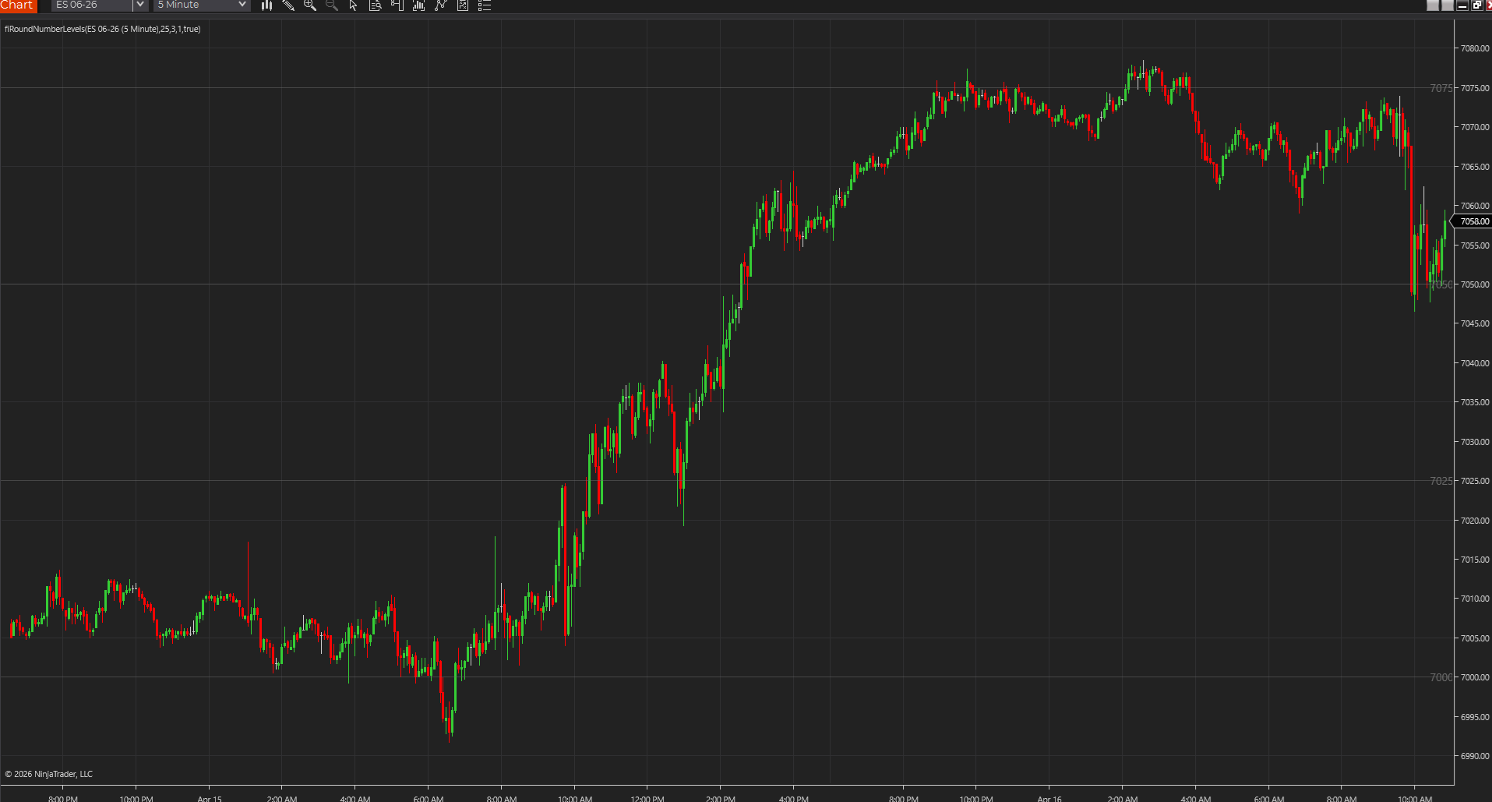Open the alerts document icon on toolbar

click(x=375, y=5)
